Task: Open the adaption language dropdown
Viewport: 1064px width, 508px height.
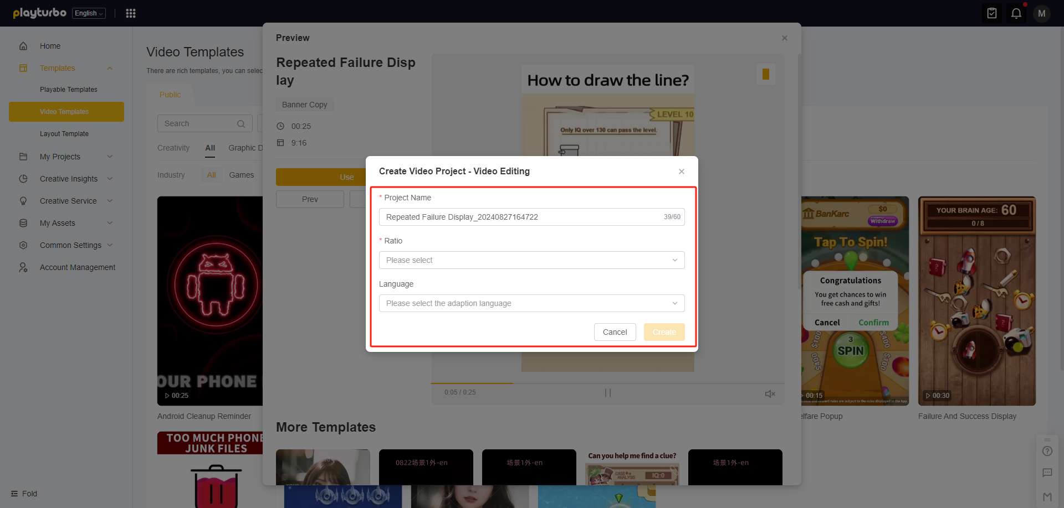Action: coord(531,303)
